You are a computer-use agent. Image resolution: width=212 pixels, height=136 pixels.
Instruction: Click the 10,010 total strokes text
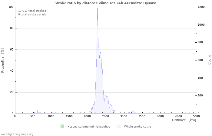[x=32, y=11]
